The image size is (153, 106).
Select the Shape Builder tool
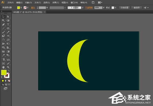[3, 48]
